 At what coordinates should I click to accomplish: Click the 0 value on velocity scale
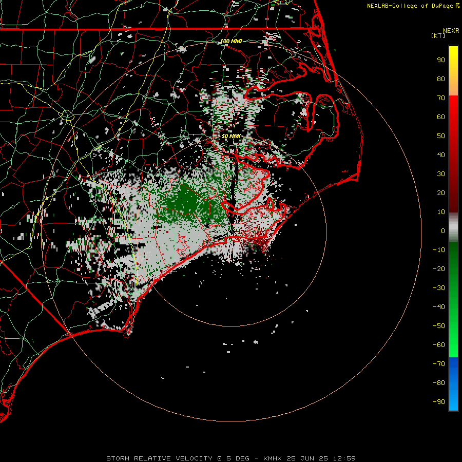click(x=443, y=231)
